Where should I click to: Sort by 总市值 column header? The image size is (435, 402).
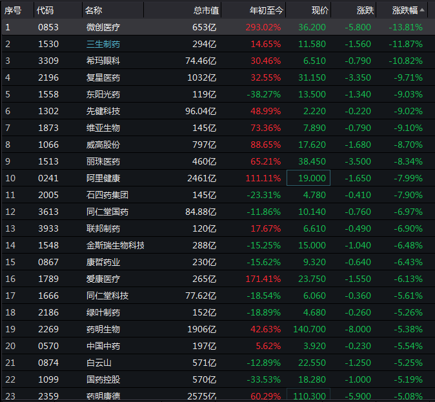[x=206, y=10]
